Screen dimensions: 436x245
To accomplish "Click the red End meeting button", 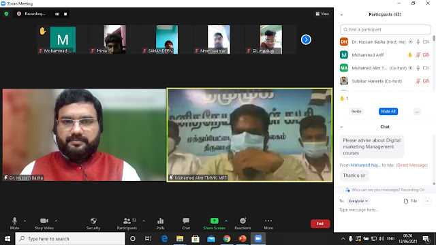I will click(320, 224).
